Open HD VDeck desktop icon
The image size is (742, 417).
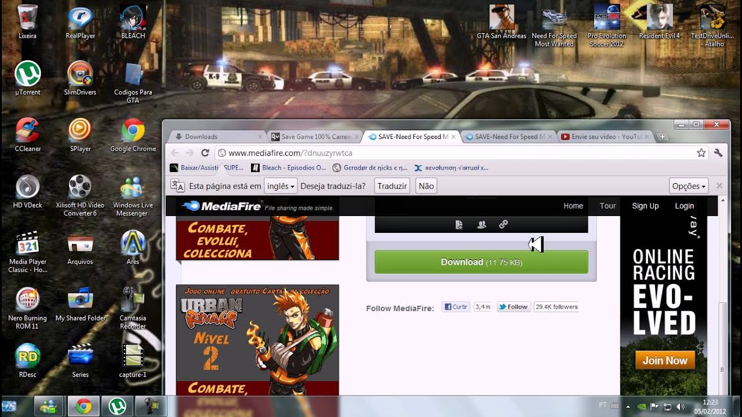27,191
